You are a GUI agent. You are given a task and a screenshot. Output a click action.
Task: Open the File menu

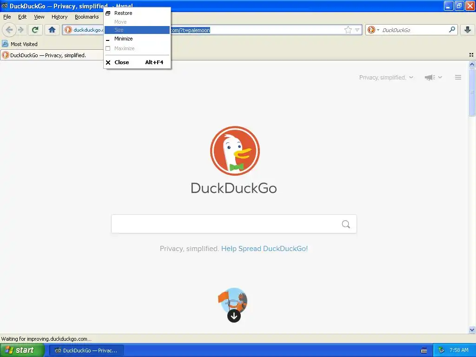[7, 17]
